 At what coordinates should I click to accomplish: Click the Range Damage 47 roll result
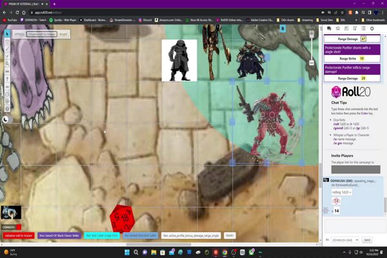[x=364, y=39]
